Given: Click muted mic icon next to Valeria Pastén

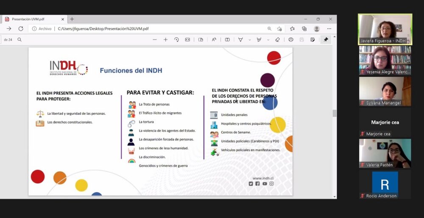Looking at the screenshot, I should coord(363,165).
